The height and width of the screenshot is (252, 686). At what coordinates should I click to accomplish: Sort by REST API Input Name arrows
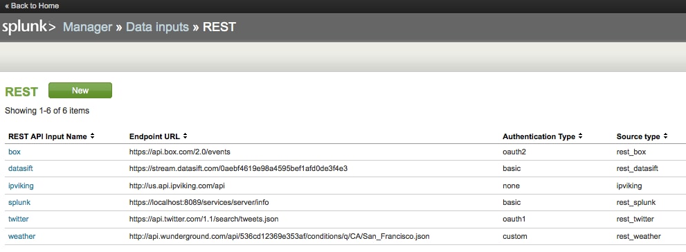point(92,136)
